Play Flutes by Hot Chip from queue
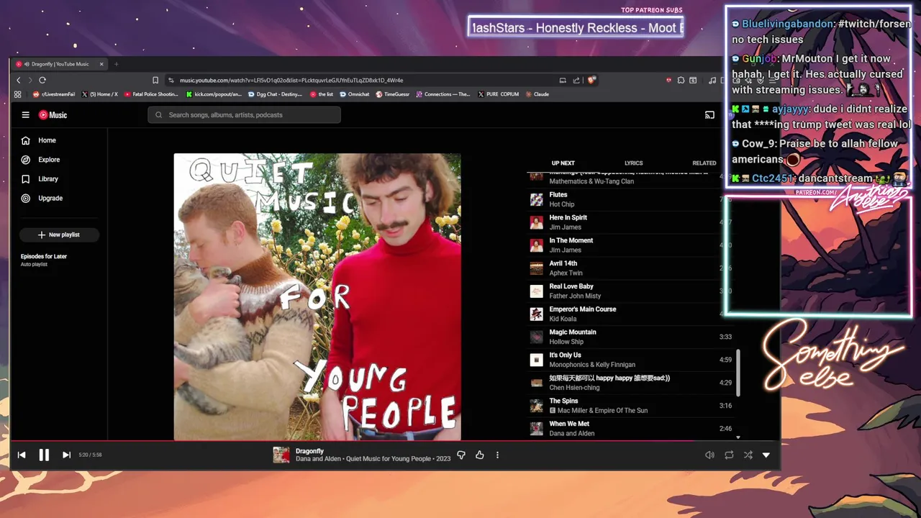 [x=630, y=199]
